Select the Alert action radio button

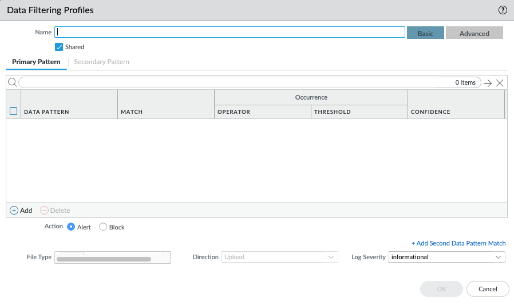coord(71,227)
